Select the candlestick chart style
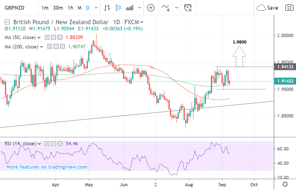 point(118,8)
